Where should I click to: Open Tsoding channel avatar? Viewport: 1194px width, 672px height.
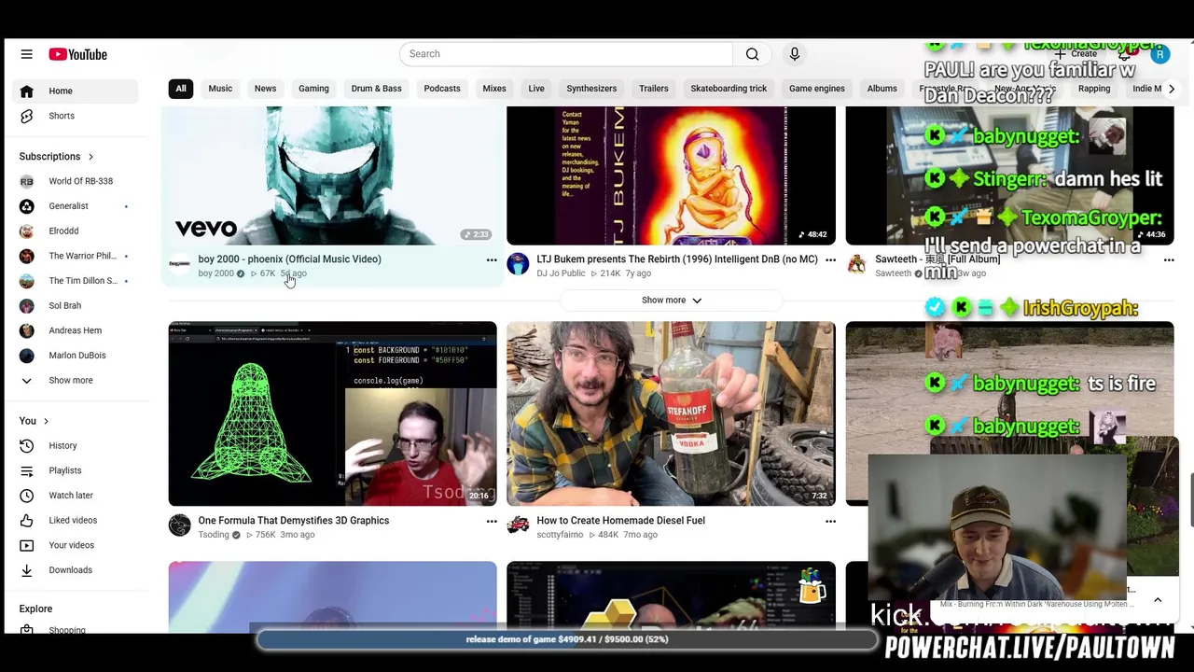click(179, 526)
